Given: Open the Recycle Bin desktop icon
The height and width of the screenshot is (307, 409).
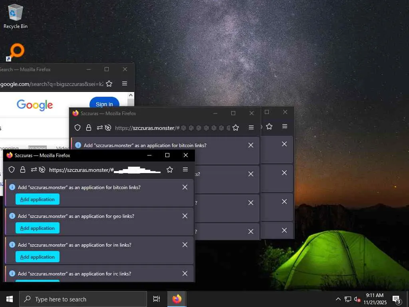Looking at the screenshot, I should click(x=16, y=16).
